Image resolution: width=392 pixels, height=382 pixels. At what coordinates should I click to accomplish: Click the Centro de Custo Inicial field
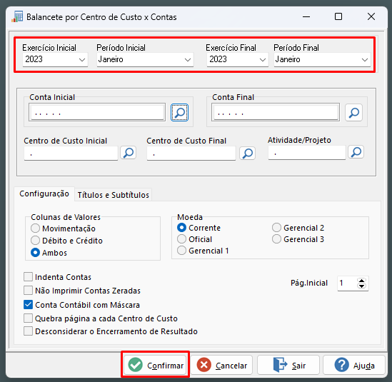pos(71,154)
